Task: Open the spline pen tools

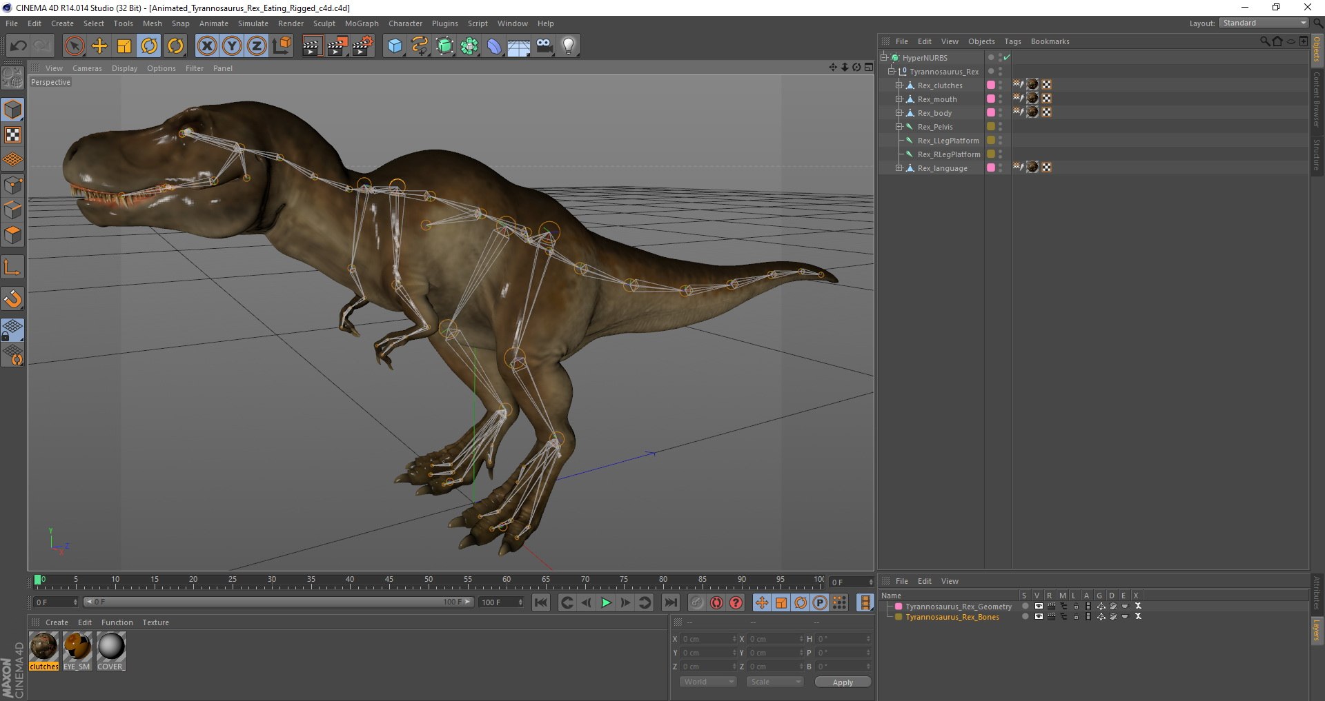Action: [420, 46]
